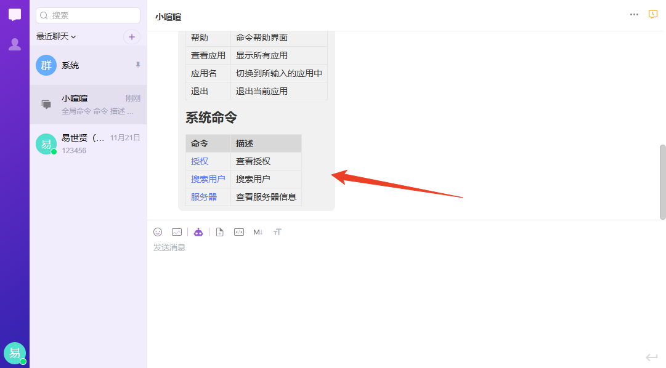
Task: Open the 易世贤 conversation
Action: pos(88,143)
